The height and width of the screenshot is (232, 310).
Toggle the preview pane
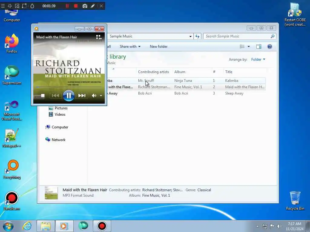[x=259, y=47]
